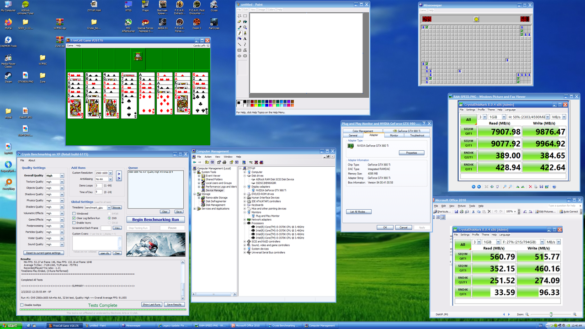Select the Fill With Color tool in Paint

click(x=245, y=22)
